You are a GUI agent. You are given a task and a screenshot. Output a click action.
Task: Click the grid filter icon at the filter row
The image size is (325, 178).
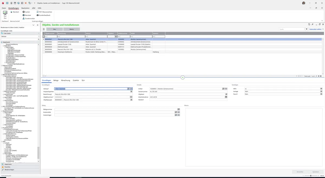tap(43, 36)
